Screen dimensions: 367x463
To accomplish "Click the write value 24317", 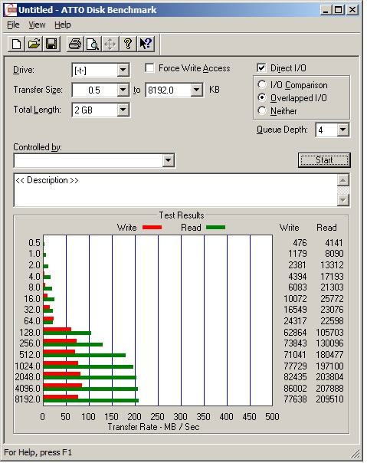I will pos(295,320).
